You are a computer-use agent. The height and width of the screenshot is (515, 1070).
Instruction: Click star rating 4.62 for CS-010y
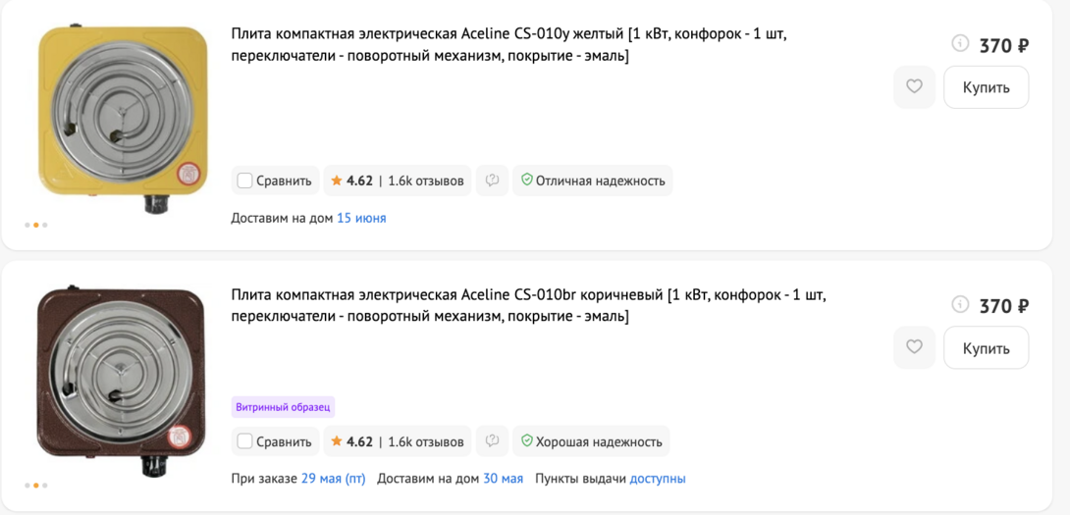(x=351, y=180)
